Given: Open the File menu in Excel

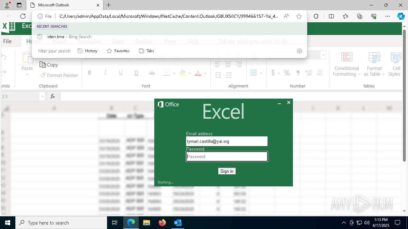Looking at the screenshot, I should coord(7,41).
